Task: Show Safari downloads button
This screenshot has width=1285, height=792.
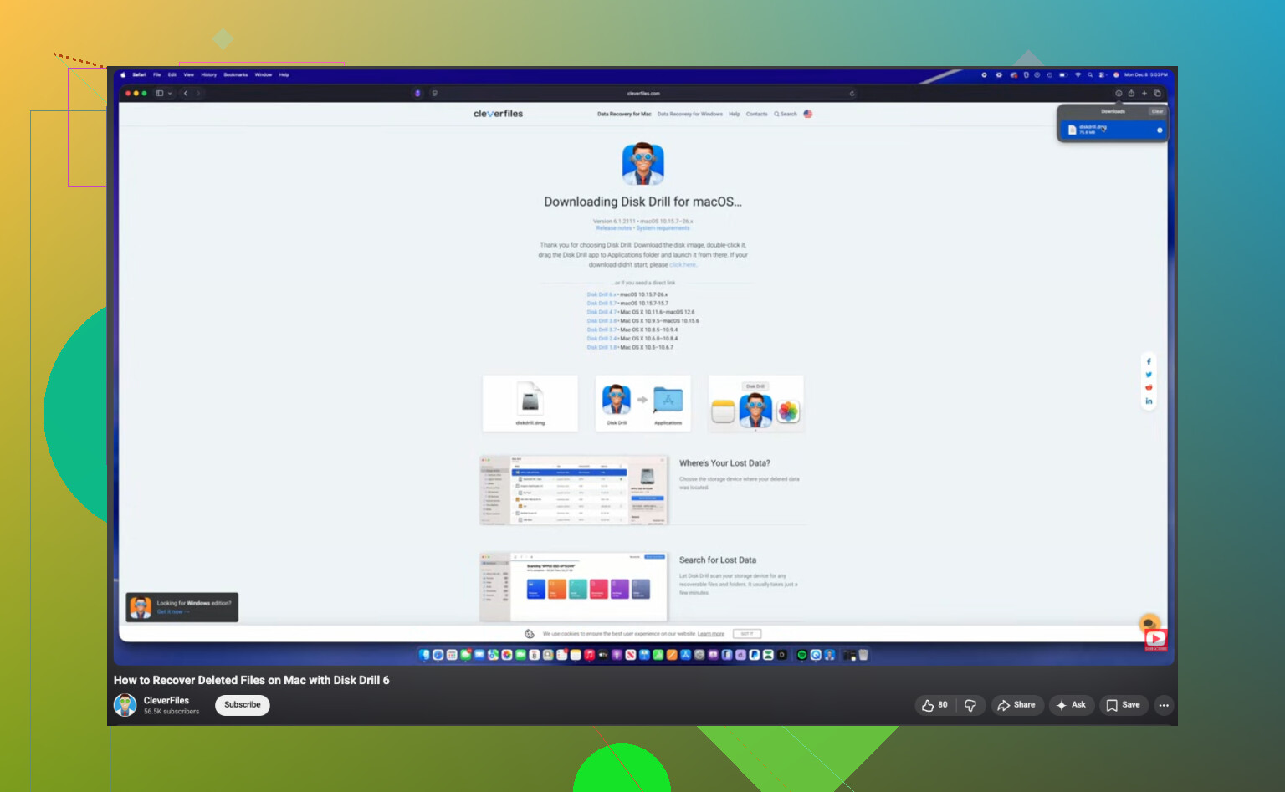Action: pyautogui.click(x=1119, y=93)
